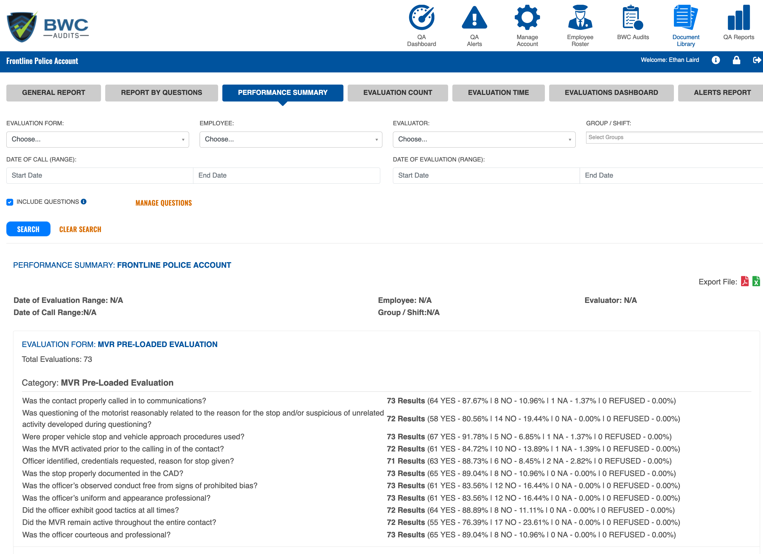Click results showing 67 YES - 91.78%
The width and height of the screenshot is (763, 554).
(x=529, y=437)
